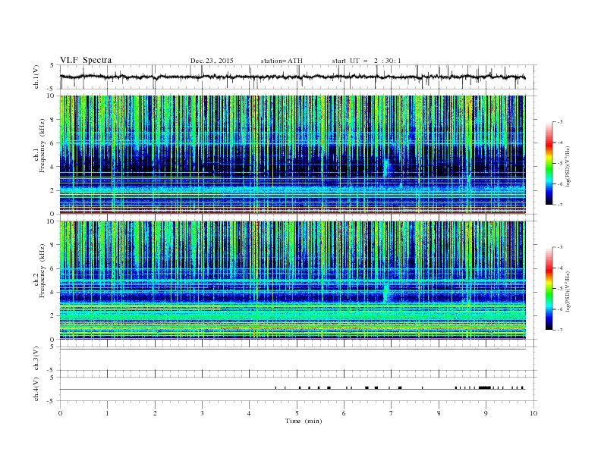
Task: Click the ch.1 color scale bar
Action: tap(549, 163)
